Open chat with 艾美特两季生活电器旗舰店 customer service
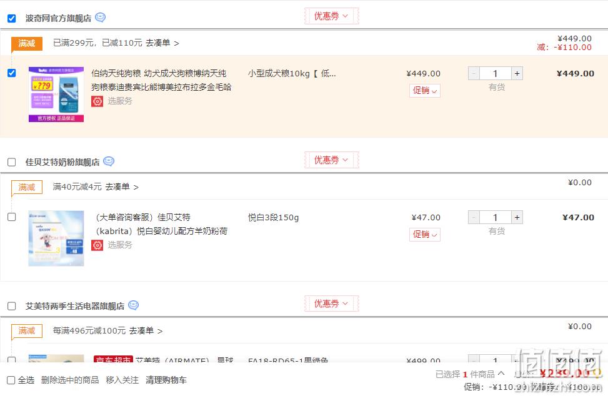 (133, 305)
